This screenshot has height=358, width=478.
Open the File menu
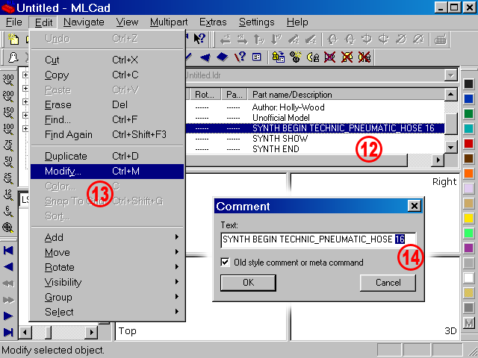pos(14,22)
